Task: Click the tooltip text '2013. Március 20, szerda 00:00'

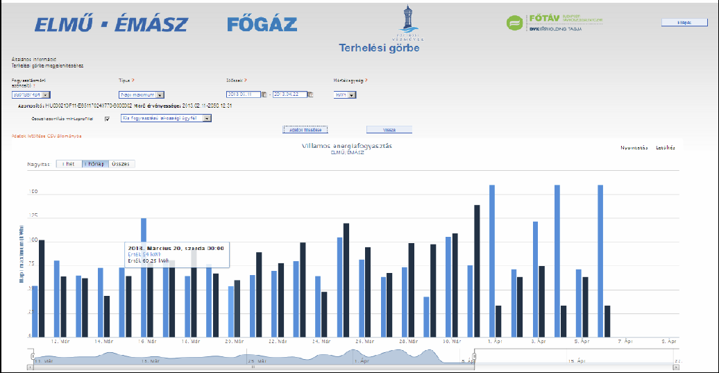Action: click(176, 248)
